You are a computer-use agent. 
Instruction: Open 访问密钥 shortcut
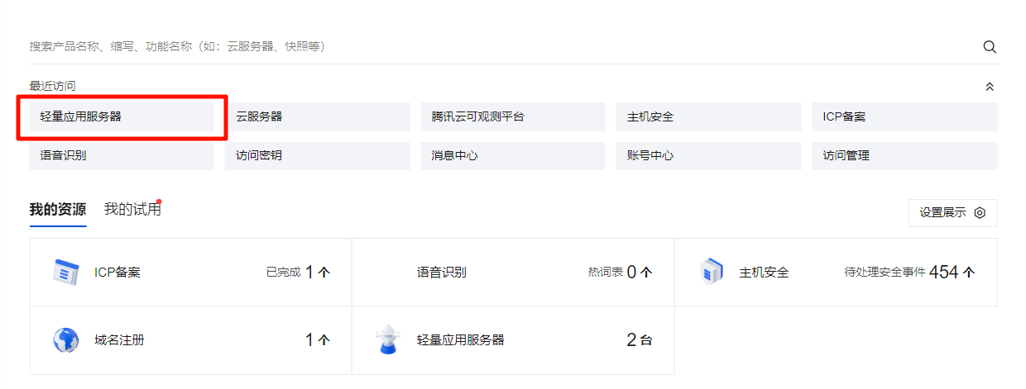click(x=317, y=155)
